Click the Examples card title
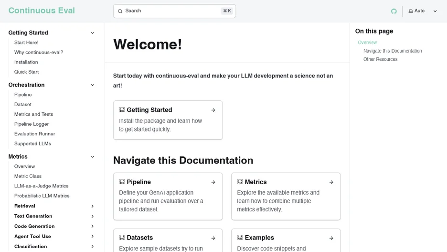The image size is (447, 252). tap(259, 238)
